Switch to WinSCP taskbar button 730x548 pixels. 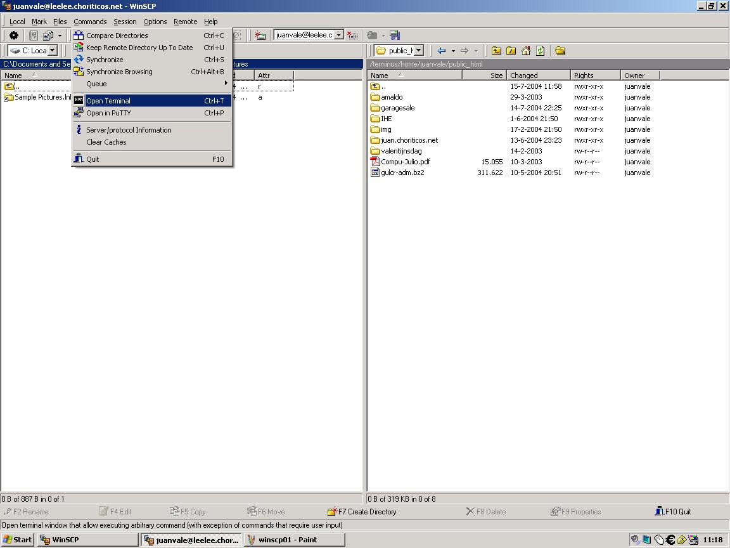[x=88, y=540]
